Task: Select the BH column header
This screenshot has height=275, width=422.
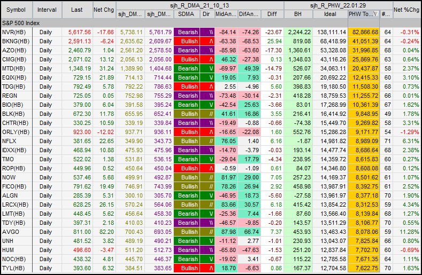Action: point(298,14)
